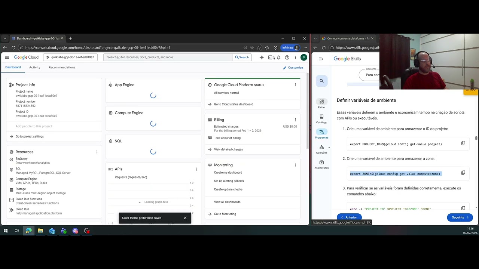Open Storage resource entry
The image size is (479, 269).
[x=21, y=189]
